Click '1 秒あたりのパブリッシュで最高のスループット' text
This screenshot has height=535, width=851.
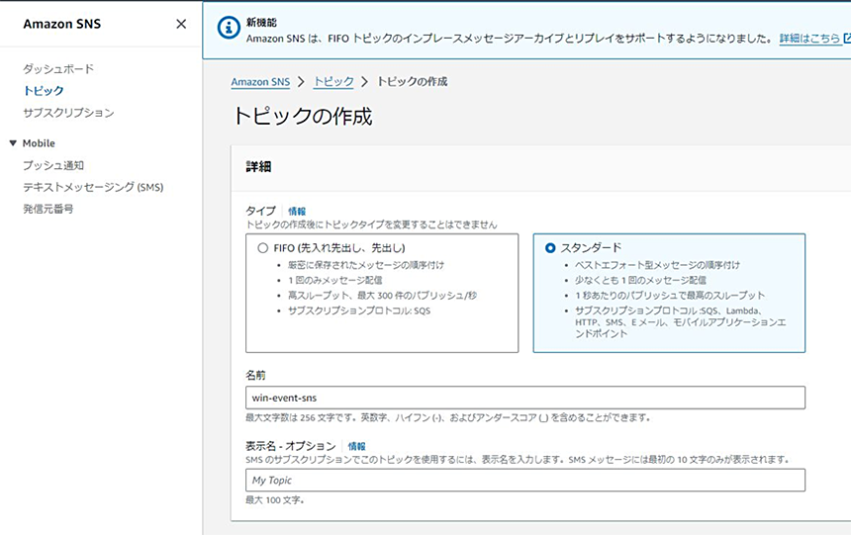670,296
